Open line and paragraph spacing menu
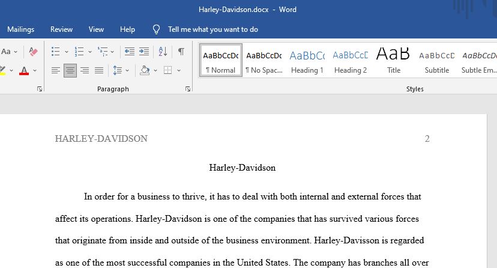 point(117,70)
